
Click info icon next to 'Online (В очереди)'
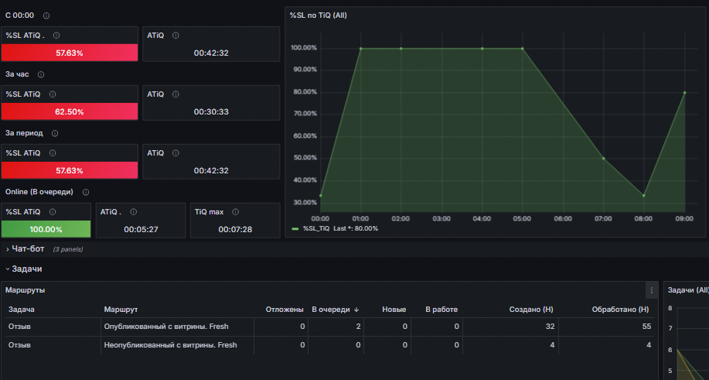coord(86,192)
